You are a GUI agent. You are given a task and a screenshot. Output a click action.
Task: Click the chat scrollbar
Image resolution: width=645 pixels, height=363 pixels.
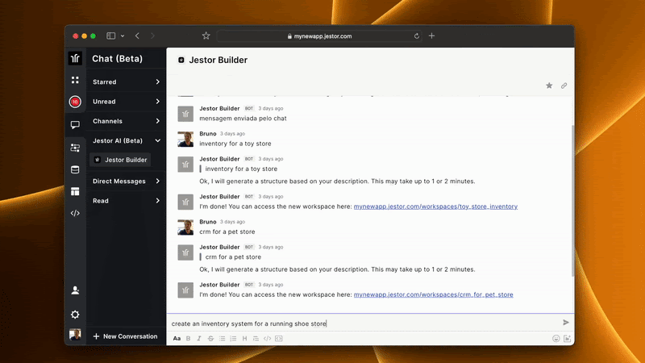(x=572, y=201)
